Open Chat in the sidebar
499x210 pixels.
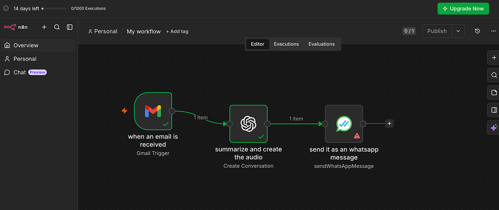tap(38, 72)
